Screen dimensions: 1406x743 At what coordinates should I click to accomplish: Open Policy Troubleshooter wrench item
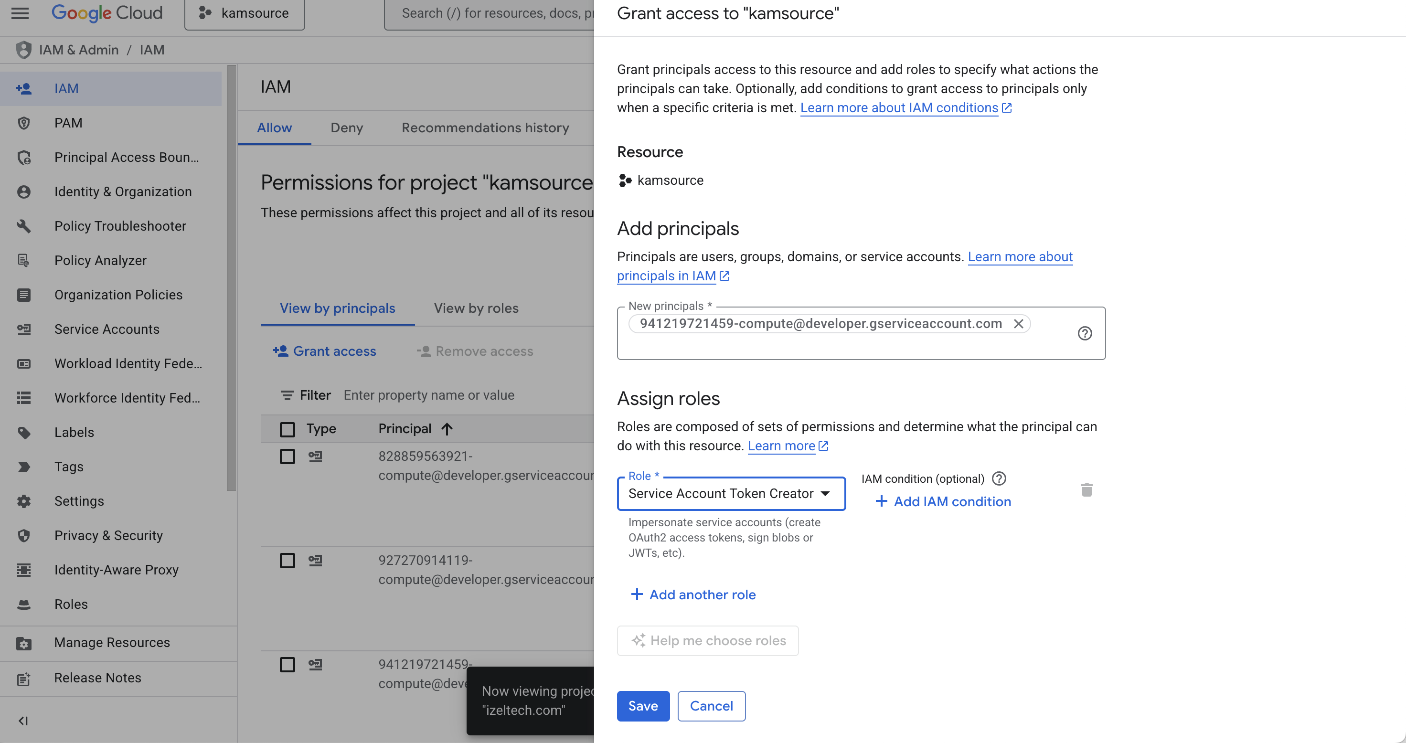(119, 226)
